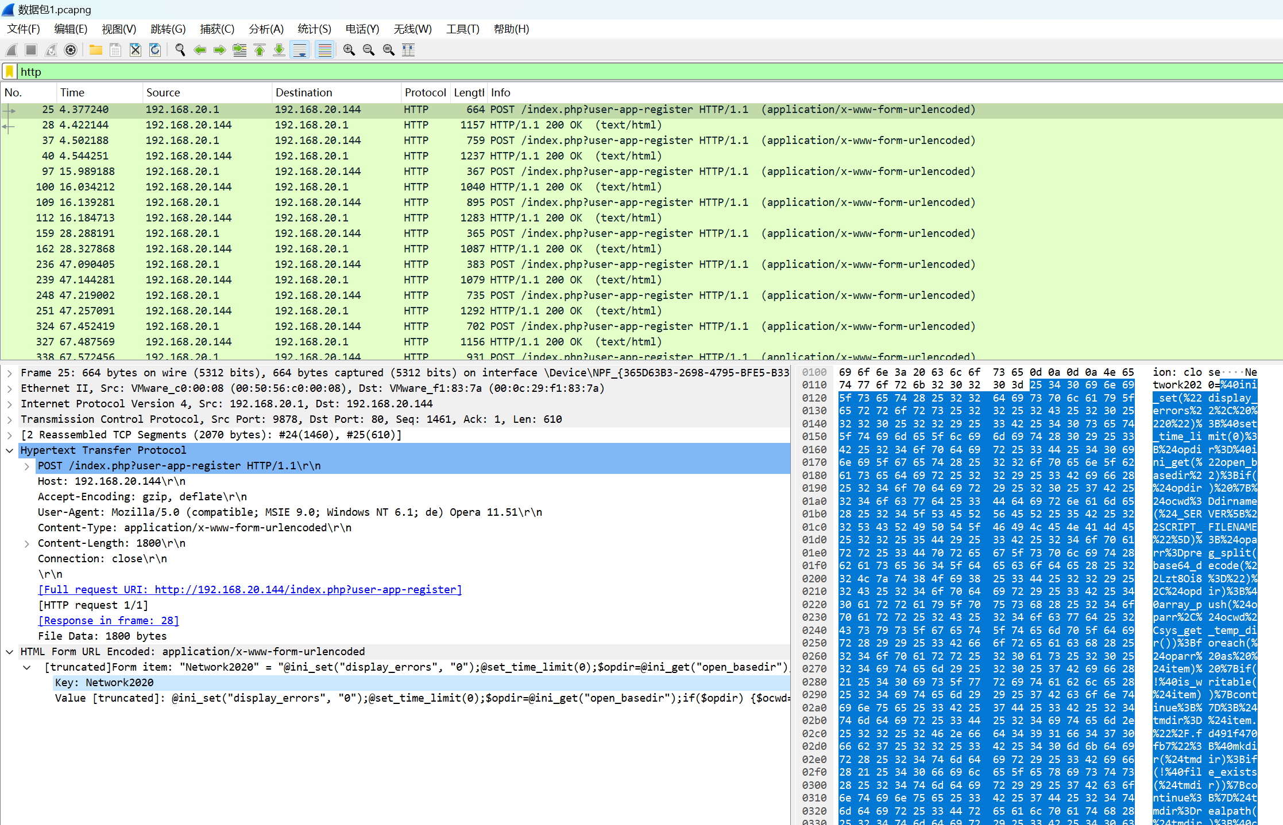
Task: Go back with the left green arrow
Action: (x=200, y=50)
